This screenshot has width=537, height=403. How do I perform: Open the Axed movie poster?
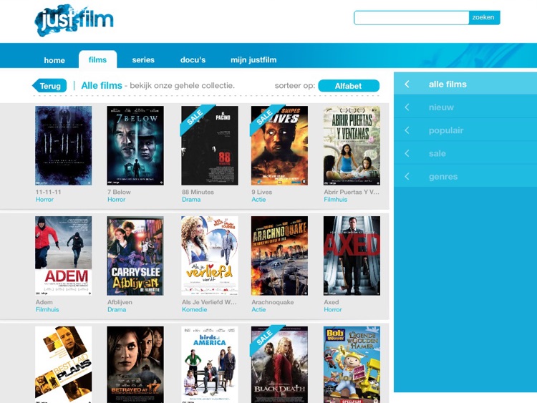click(352, 256)
